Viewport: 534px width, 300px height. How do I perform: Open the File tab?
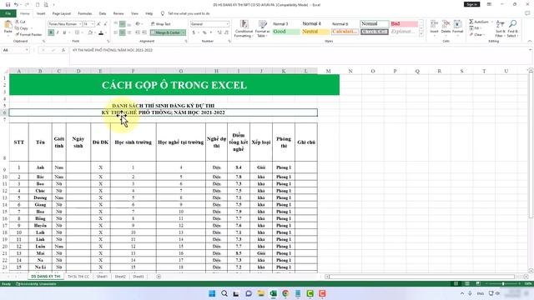click(8, 13)
